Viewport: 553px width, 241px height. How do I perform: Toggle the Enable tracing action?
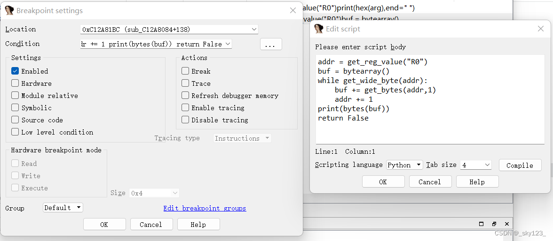185,108
